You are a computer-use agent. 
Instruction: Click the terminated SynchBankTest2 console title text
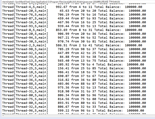point(61,2)
